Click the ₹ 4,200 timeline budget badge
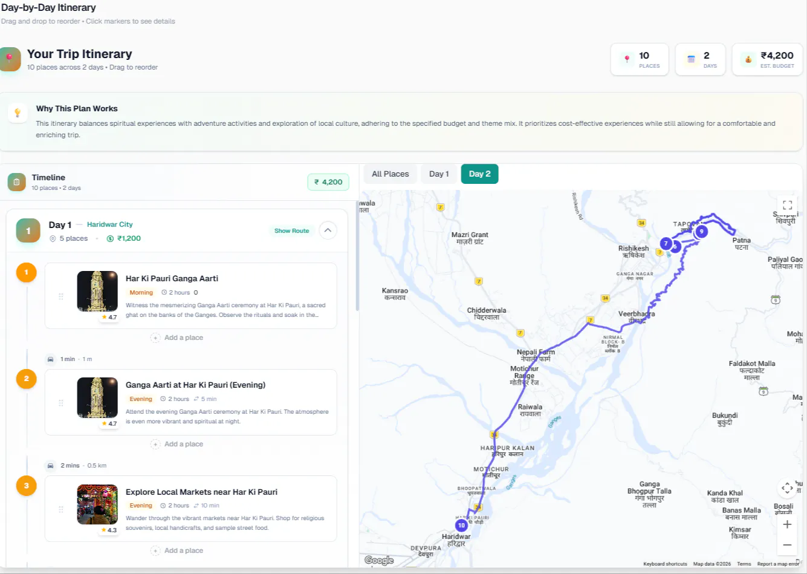This screenshot has height=574, width=807. 328,182
